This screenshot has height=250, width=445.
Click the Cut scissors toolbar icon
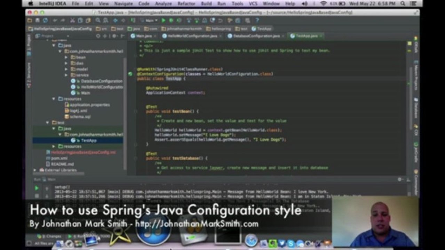[72, 20]
